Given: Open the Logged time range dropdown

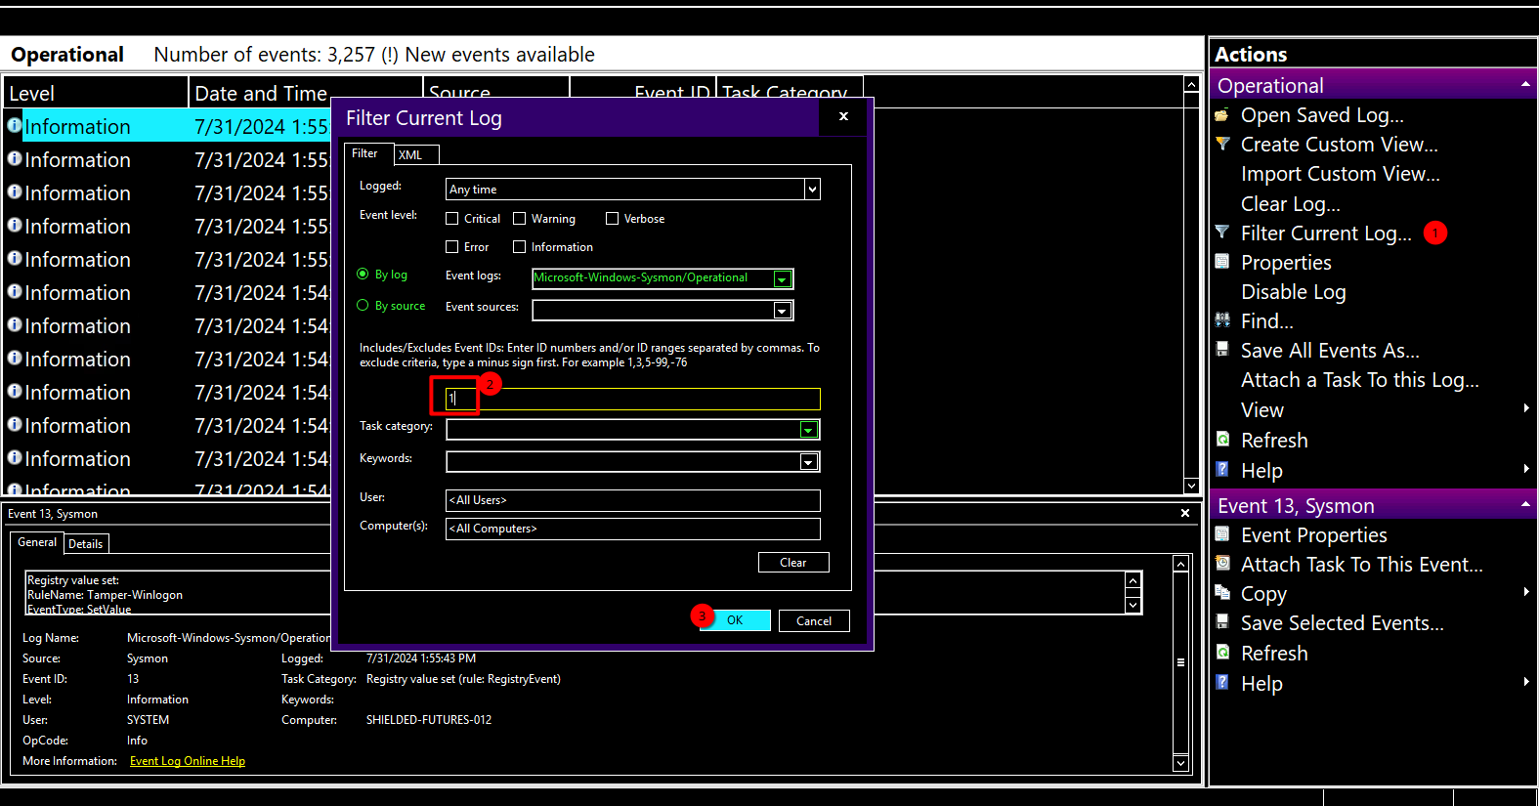Looking at the screenshot, I should tap(811, 190).
